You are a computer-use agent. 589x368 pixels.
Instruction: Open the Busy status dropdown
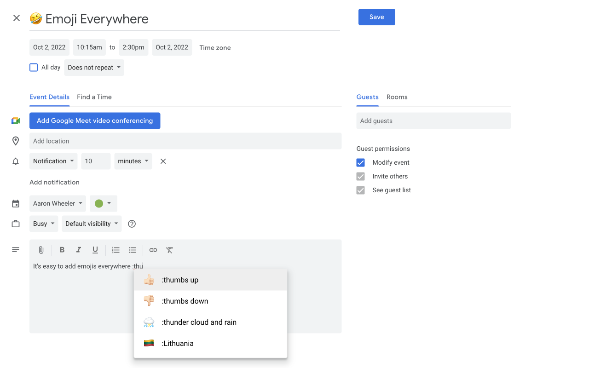point(43,224)
